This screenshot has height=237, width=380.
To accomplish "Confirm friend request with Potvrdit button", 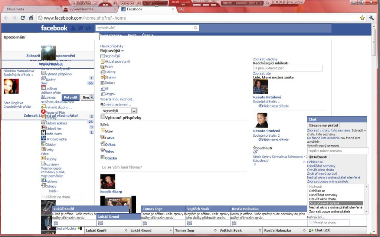I will tap(70, 97).
